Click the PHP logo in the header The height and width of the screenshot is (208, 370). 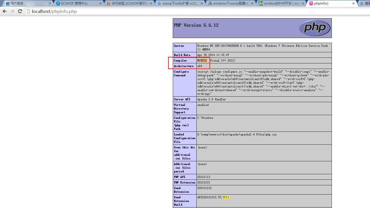(x=315, y=28)
